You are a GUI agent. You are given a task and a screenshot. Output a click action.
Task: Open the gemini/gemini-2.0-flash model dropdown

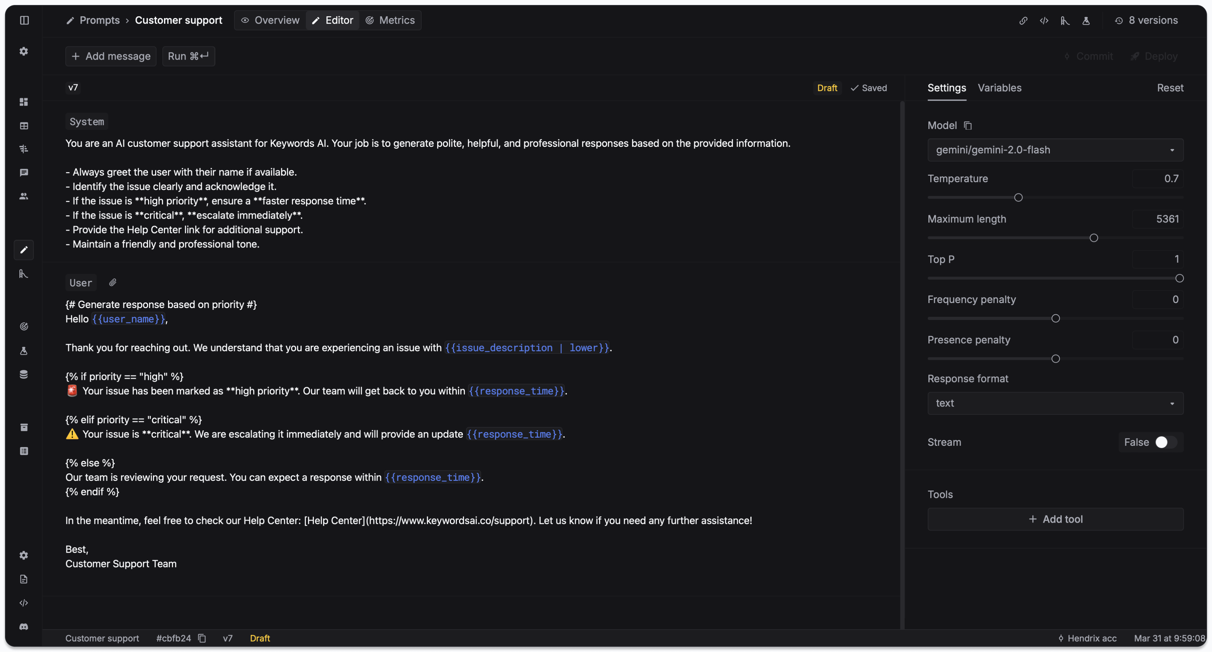point(1055,150)
